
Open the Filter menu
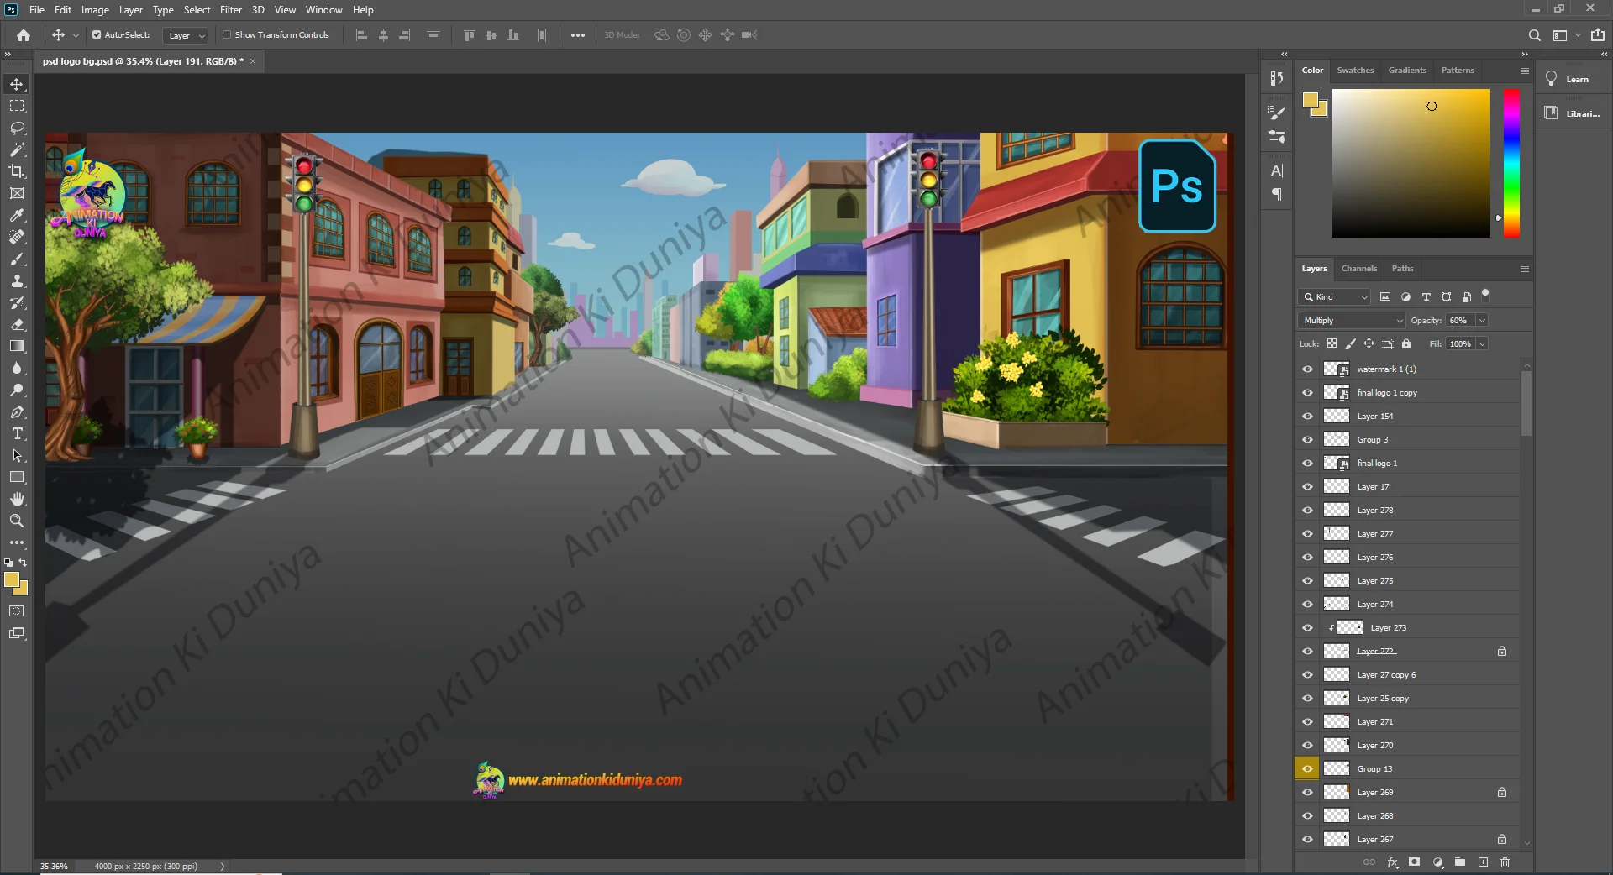click(x=230, y=10)
